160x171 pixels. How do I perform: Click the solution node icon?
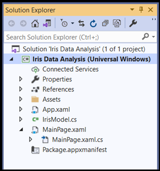click(15, 49)
